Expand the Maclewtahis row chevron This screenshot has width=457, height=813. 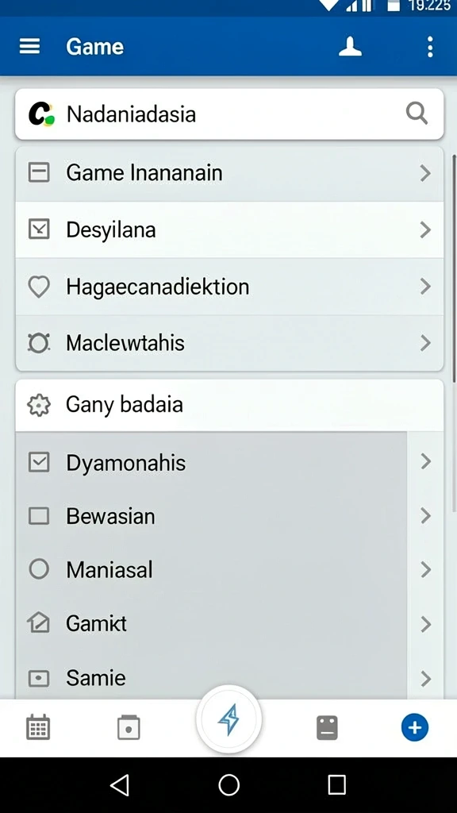point(425,343)
